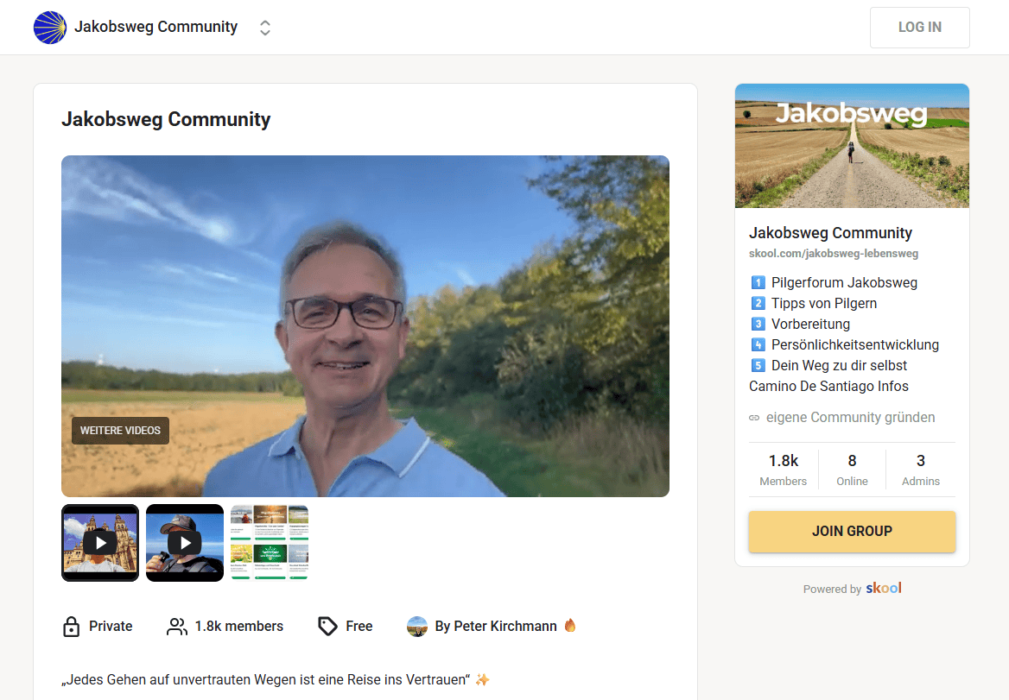
Task: Click the Jakobsweg Community logo icon
Action: tap(50, 27)
